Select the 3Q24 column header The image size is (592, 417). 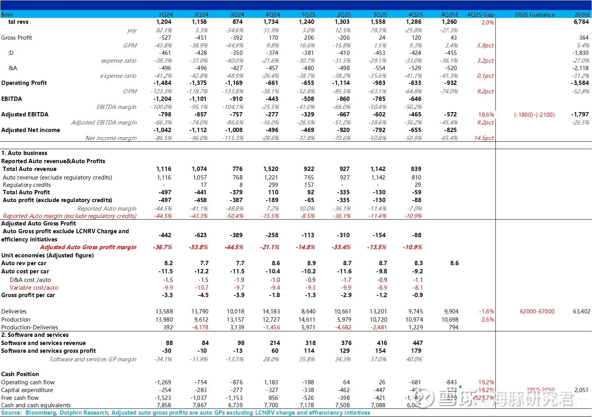pos(237,15)
